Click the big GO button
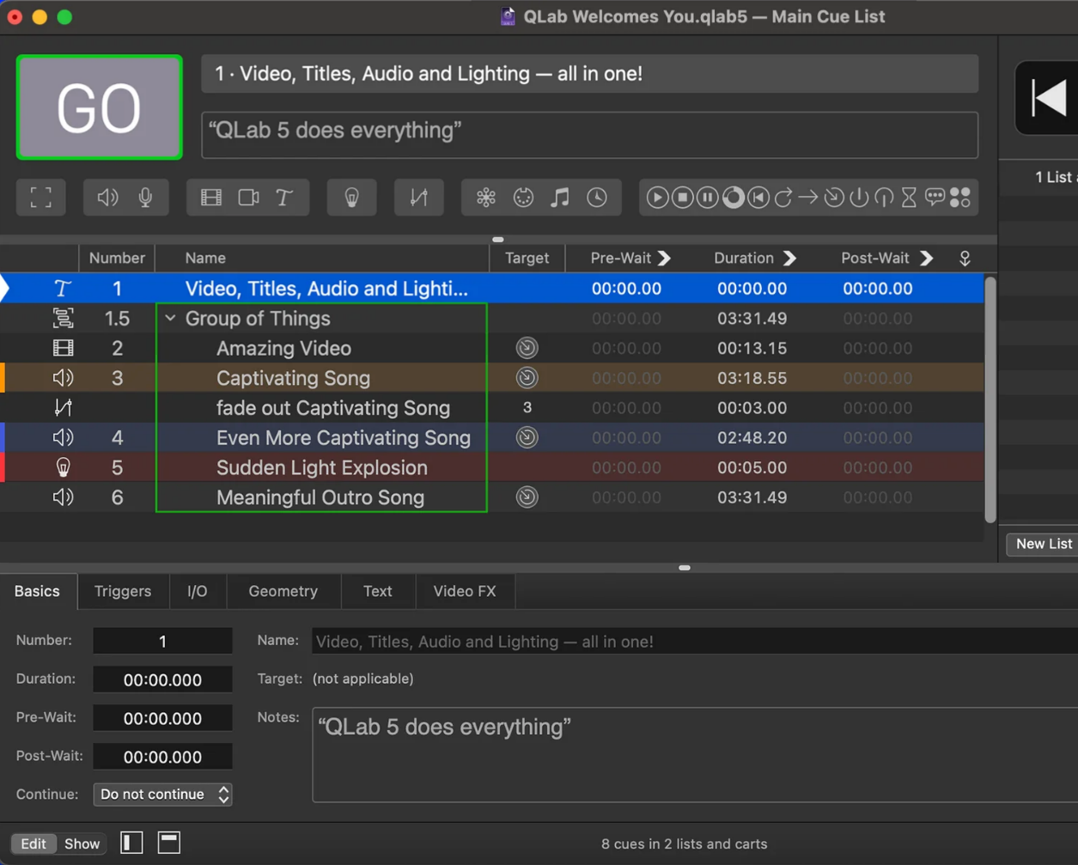The height and width of the screenshot is (865, 1078). pos(100,107)
